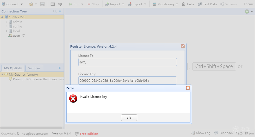Screen dimensions: 255x137
Task: Expand the open file dropdown arrow
Action: tap(36, 4)
